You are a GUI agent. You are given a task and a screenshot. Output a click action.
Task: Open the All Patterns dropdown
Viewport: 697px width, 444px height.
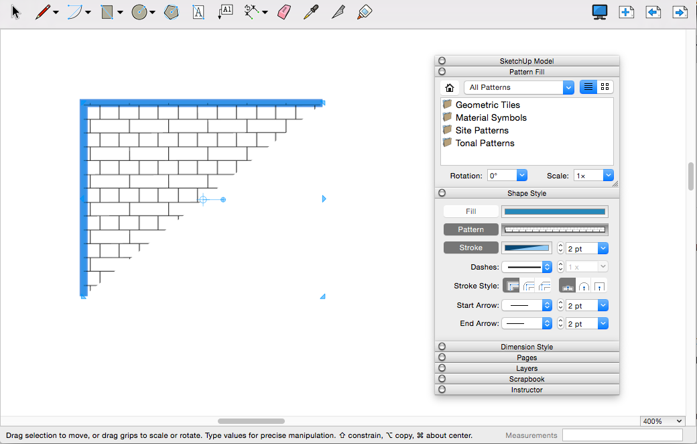[568, 87]
